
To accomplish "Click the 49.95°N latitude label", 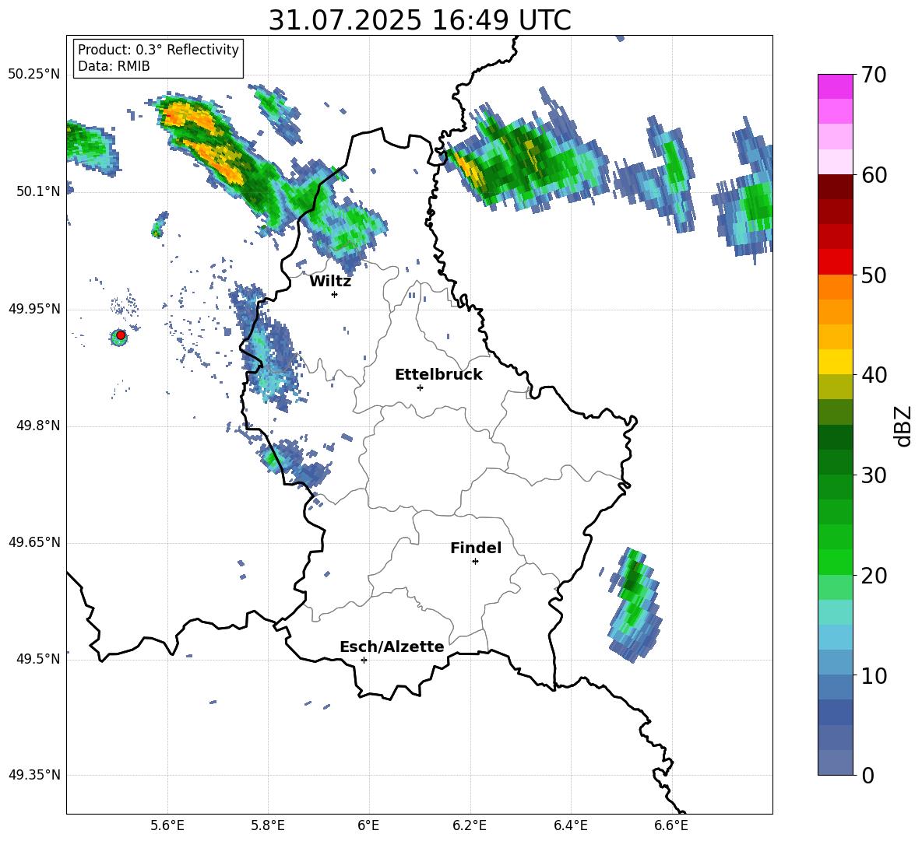I will pyautogui.click(x=34, y=308).
